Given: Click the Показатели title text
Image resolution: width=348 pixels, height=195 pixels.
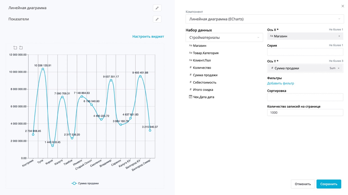Looking at the screenshot, I should (19, 19).
